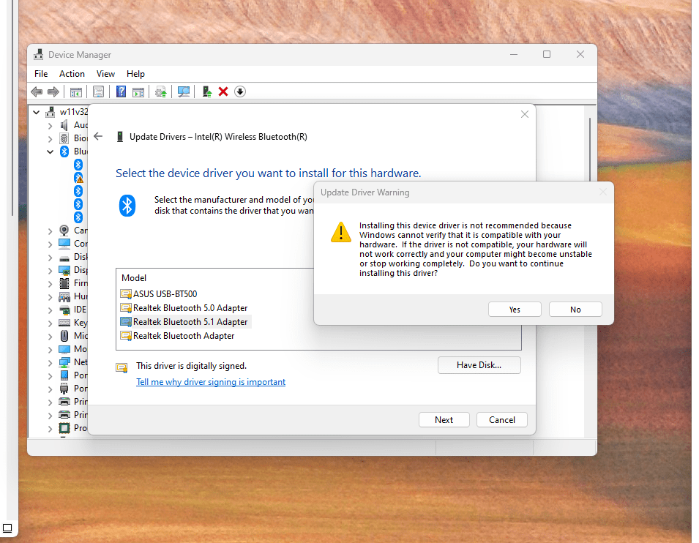The image size is (699, 543).
Task: Click the Back arrow in Device Manager toolbar
Action: point(37,91)
